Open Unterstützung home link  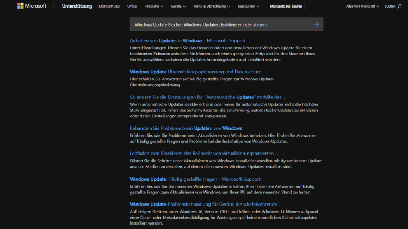point(77,6)
